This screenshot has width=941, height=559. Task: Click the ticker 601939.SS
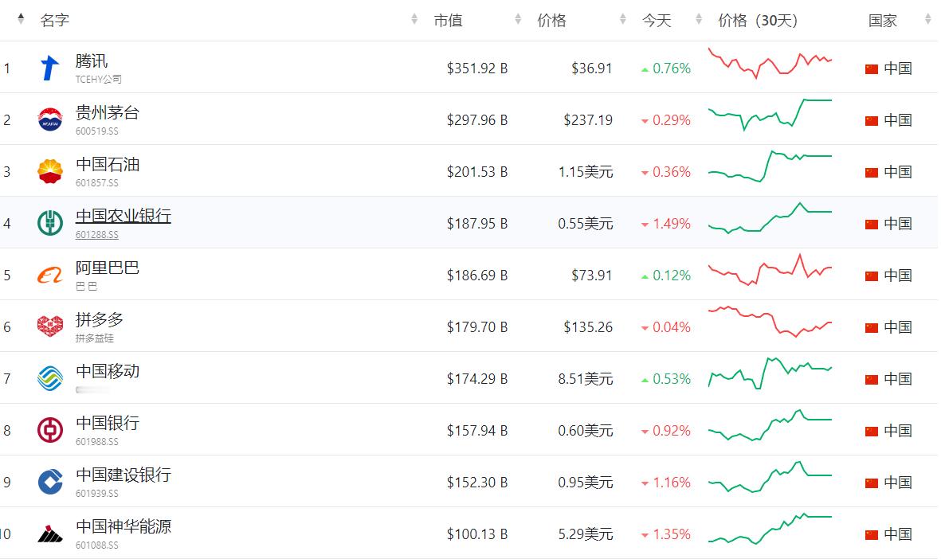click(x=96, y=494)
